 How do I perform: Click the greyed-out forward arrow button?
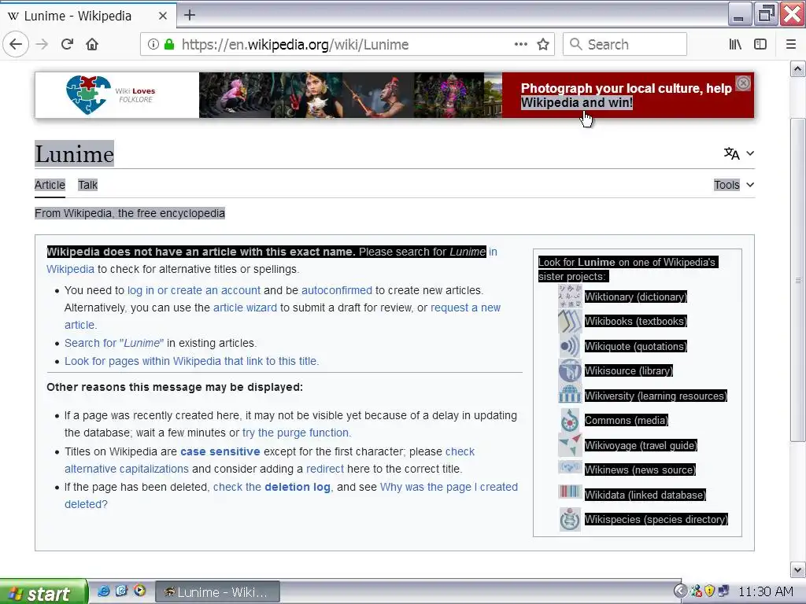pyautogui.click(x=43, y=44)
